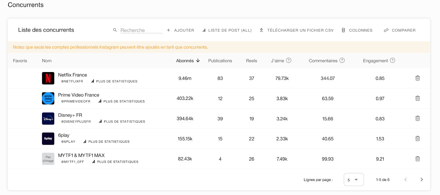Show help tooltip icon next to J'aime

[x=288, y=60]
